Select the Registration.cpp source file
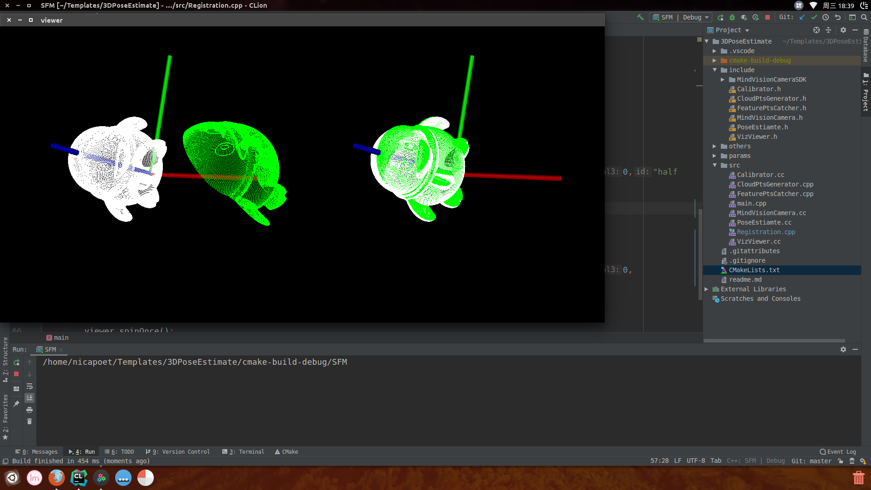The image size is (871, 490). [x=766, y=231]
